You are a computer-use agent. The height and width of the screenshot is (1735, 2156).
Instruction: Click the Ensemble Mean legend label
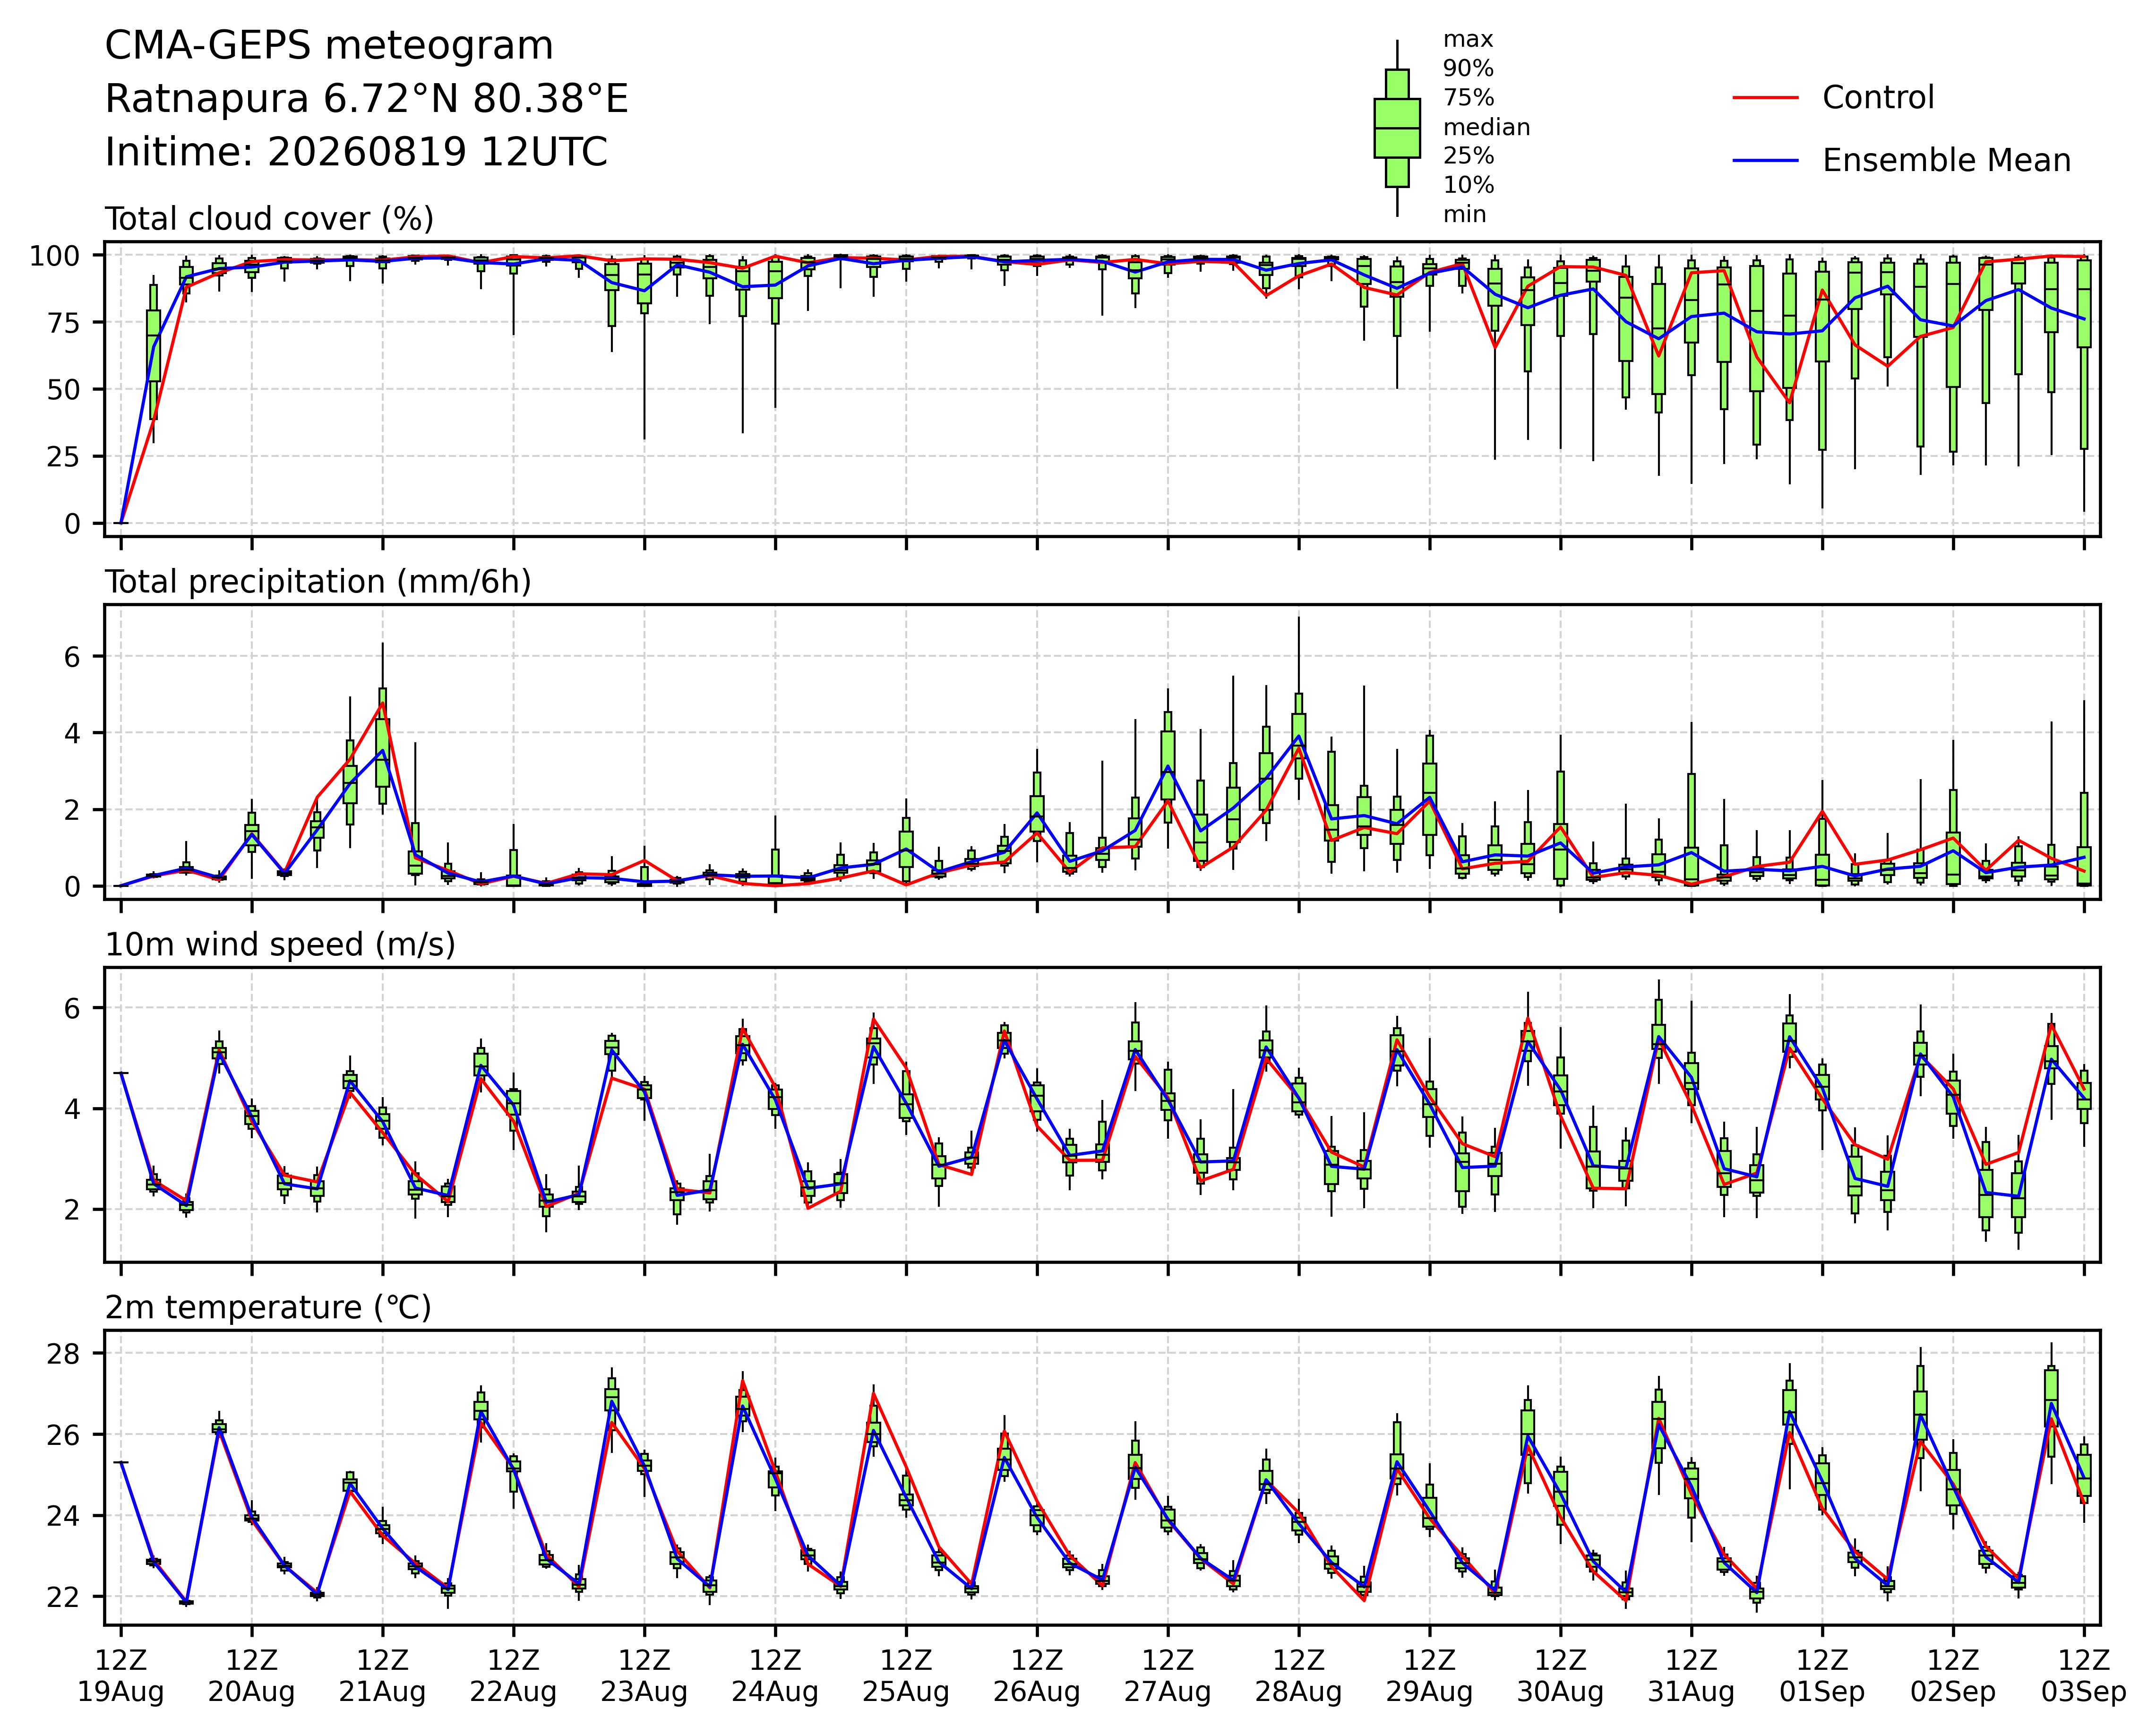pos(1946,161)
